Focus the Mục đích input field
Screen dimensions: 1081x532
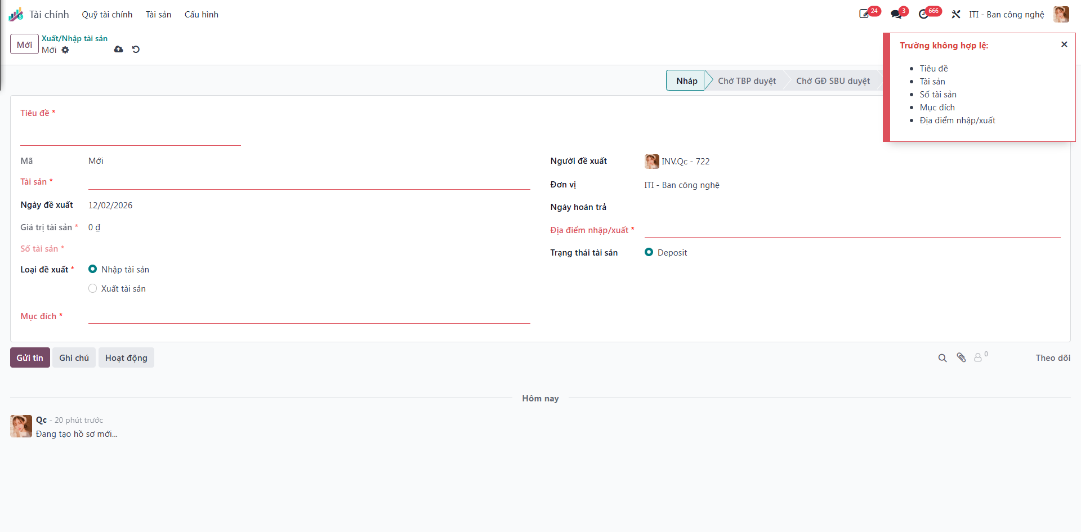pyautogui.click(x=309, y=316)
